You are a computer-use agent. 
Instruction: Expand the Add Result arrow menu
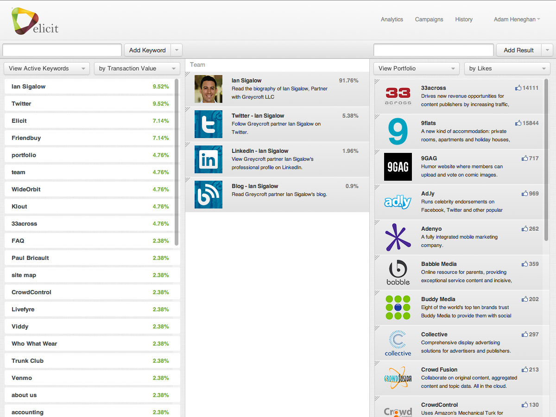coord(547,50)
